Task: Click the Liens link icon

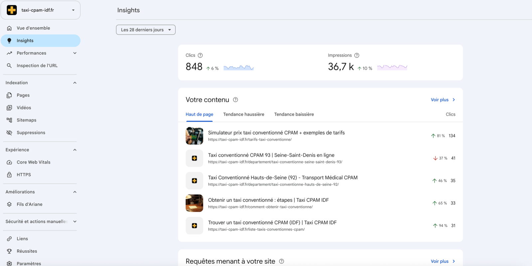Action: pos(9,239)
